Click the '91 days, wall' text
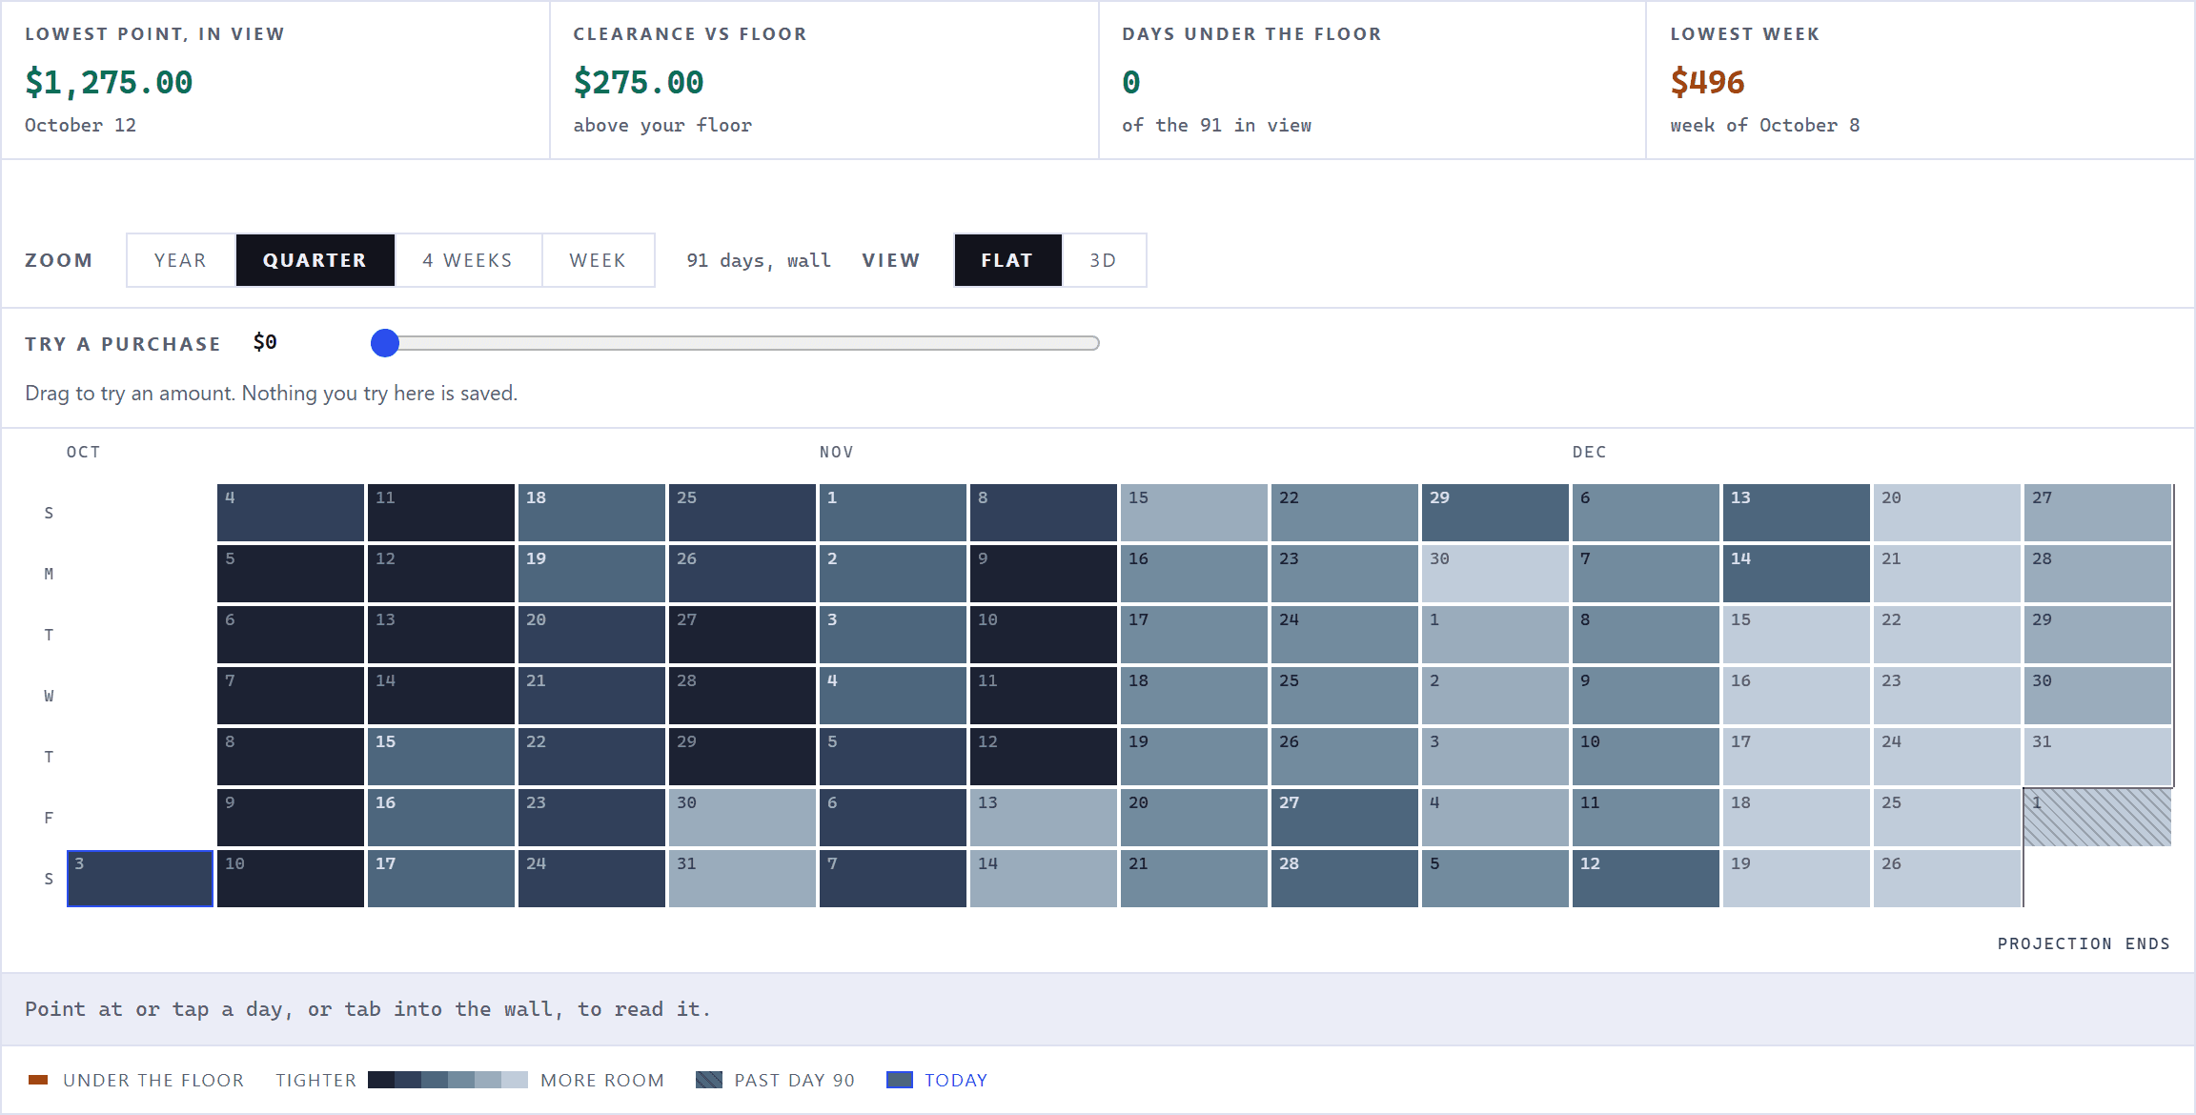2196x1115 pixels. [759, 260]
